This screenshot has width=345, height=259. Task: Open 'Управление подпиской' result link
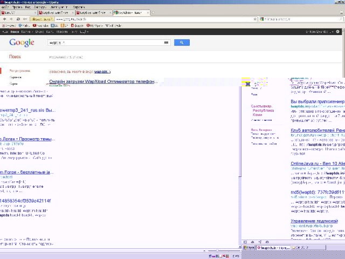pyautogui.click(x=314, y=221)
